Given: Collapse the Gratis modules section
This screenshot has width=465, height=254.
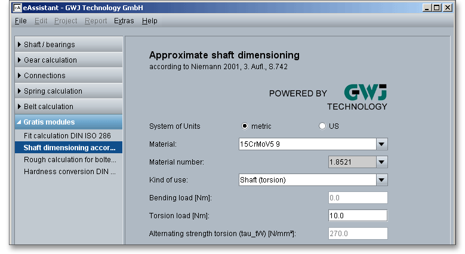Looking at the screenshot, I should [67, 122].
